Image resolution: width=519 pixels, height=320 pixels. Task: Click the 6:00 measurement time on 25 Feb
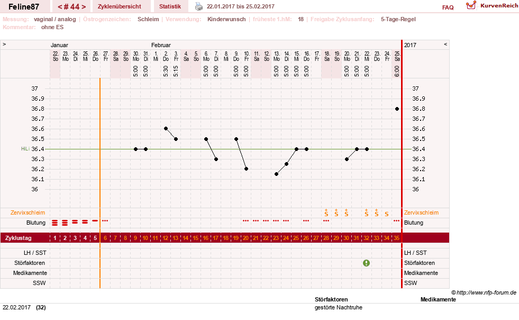click(x=397, y=71)
